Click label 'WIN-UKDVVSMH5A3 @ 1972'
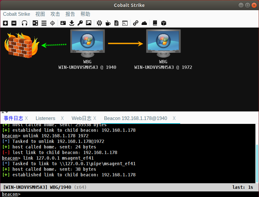259x197 pixels. pyautogui.click(x=163, y=68)
